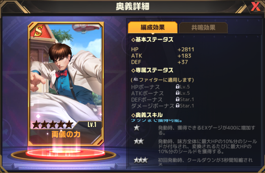Screen dimensions: 265x173
Task: Click the Lv.1 level label on card
Action: (x=92, y=125)
